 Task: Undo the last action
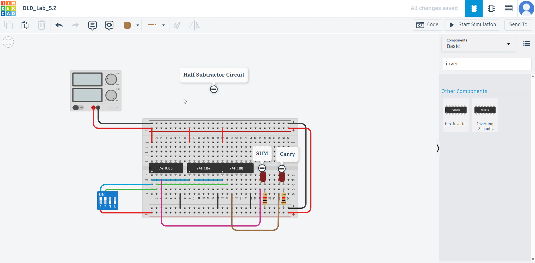[x=59, y=25]
